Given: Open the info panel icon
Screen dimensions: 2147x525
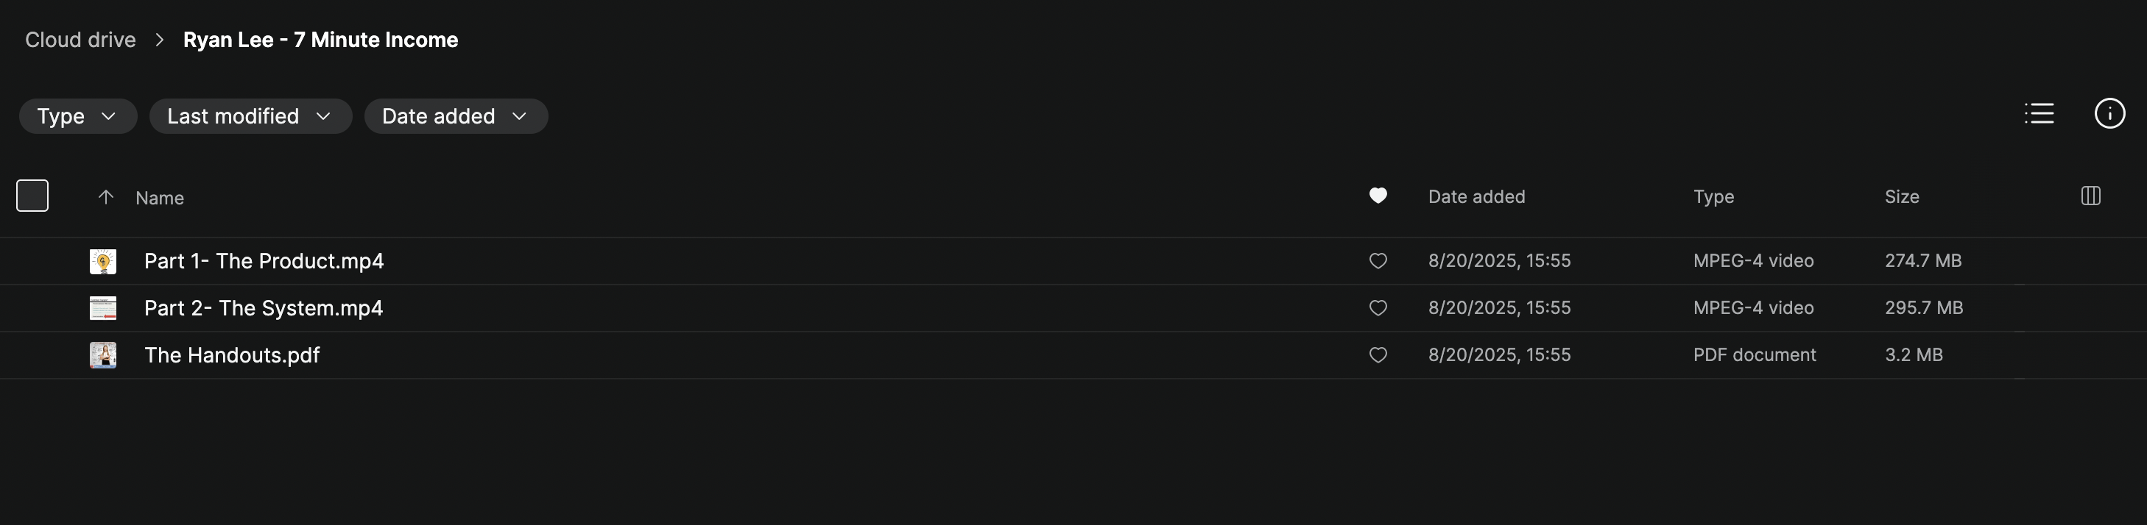Looking at the screenshot, I should coord(2109,113).
